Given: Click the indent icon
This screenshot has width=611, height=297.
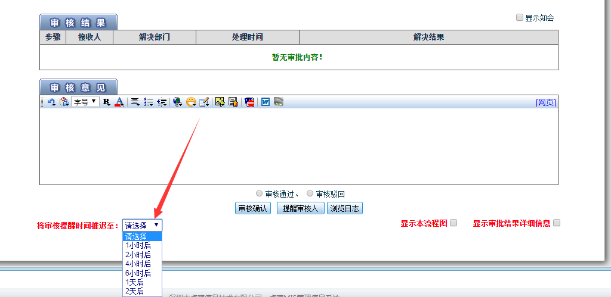Looking at the screenshot, I should click(162, 102).
